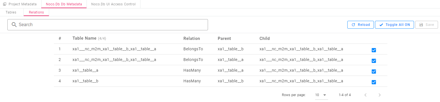Switch to the Project Metadata tab
440x102 pixels.
(20, 4)
